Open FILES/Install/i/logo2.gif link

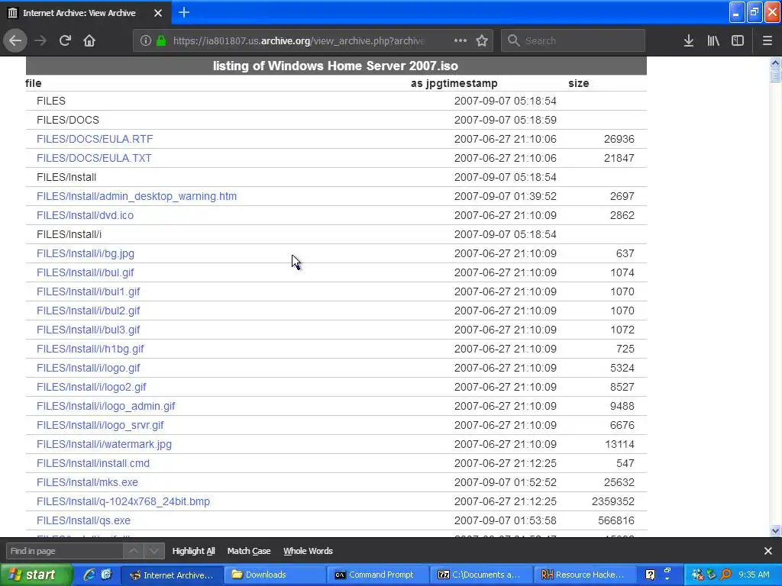coord(92,387)
